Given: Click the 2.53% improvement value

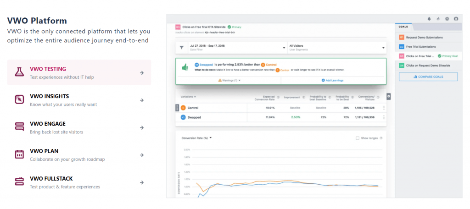Looking at the screenshot, I should click(x=296, y=117).
